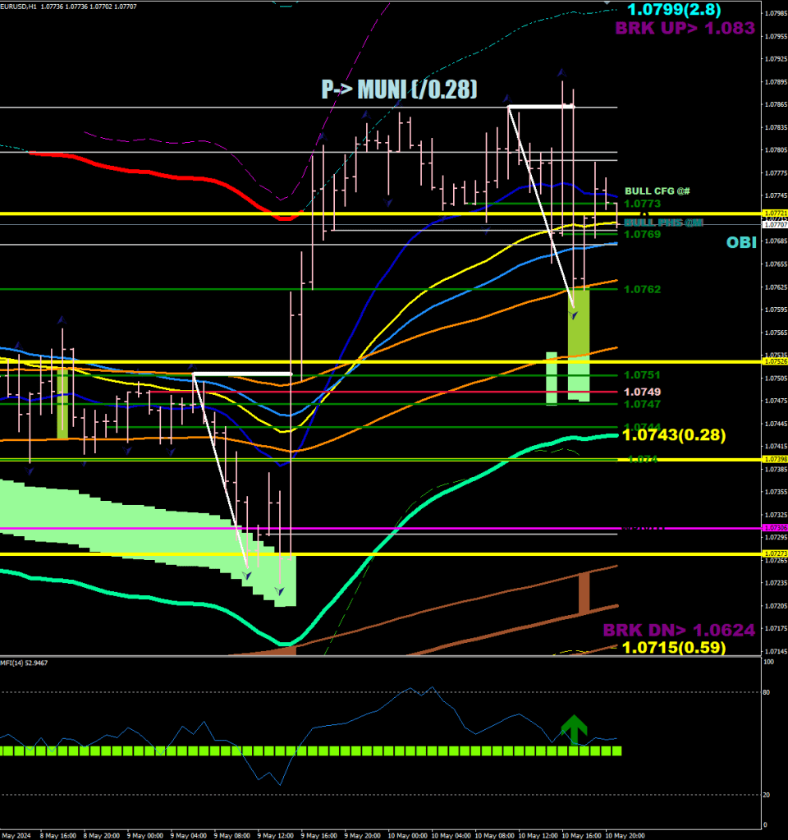The width and height of the screenshot is (788, 840).
Task: Click the brown vertical bar in lower channel
Action: [x=584, y=594]
